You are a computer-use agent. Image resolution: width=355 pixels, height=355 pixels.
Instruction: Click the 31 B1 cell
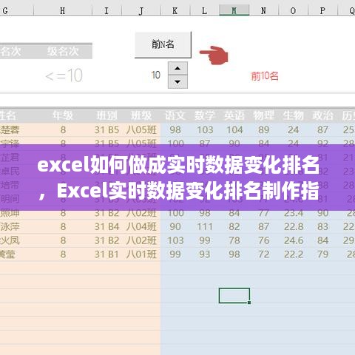point(106,254)
